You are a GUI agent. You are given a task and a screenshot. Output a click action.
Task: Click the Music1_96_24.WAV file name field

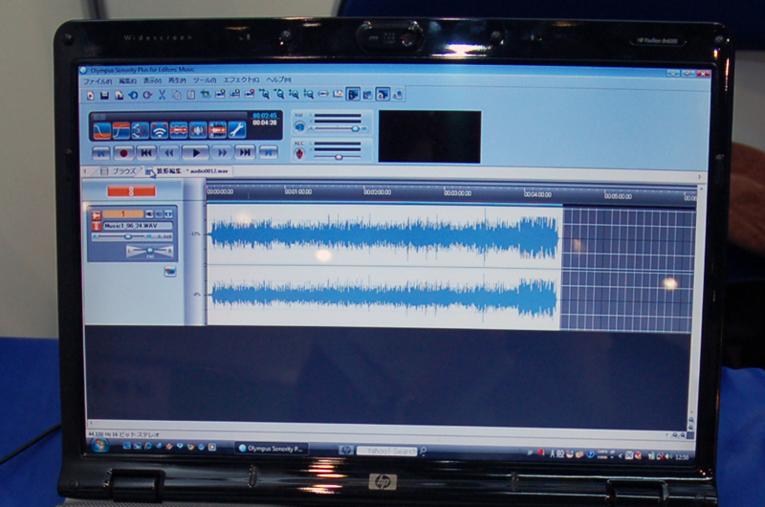coord(137,226)
